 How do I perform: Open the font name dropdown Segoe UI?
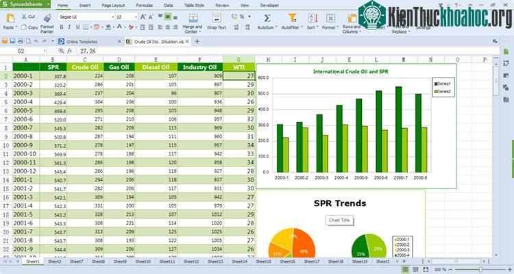(113, 17)
